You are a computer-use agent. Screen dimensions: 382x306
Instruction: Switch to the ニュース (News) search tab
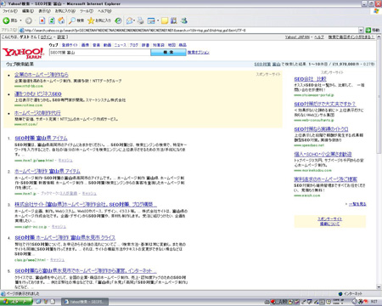pyautogui.click(x=120, y=45)
